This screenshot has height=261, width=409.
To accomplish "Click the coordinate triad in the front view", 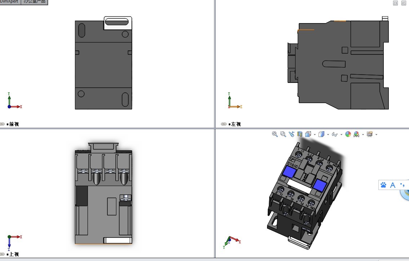I will (x=14, y=101).
